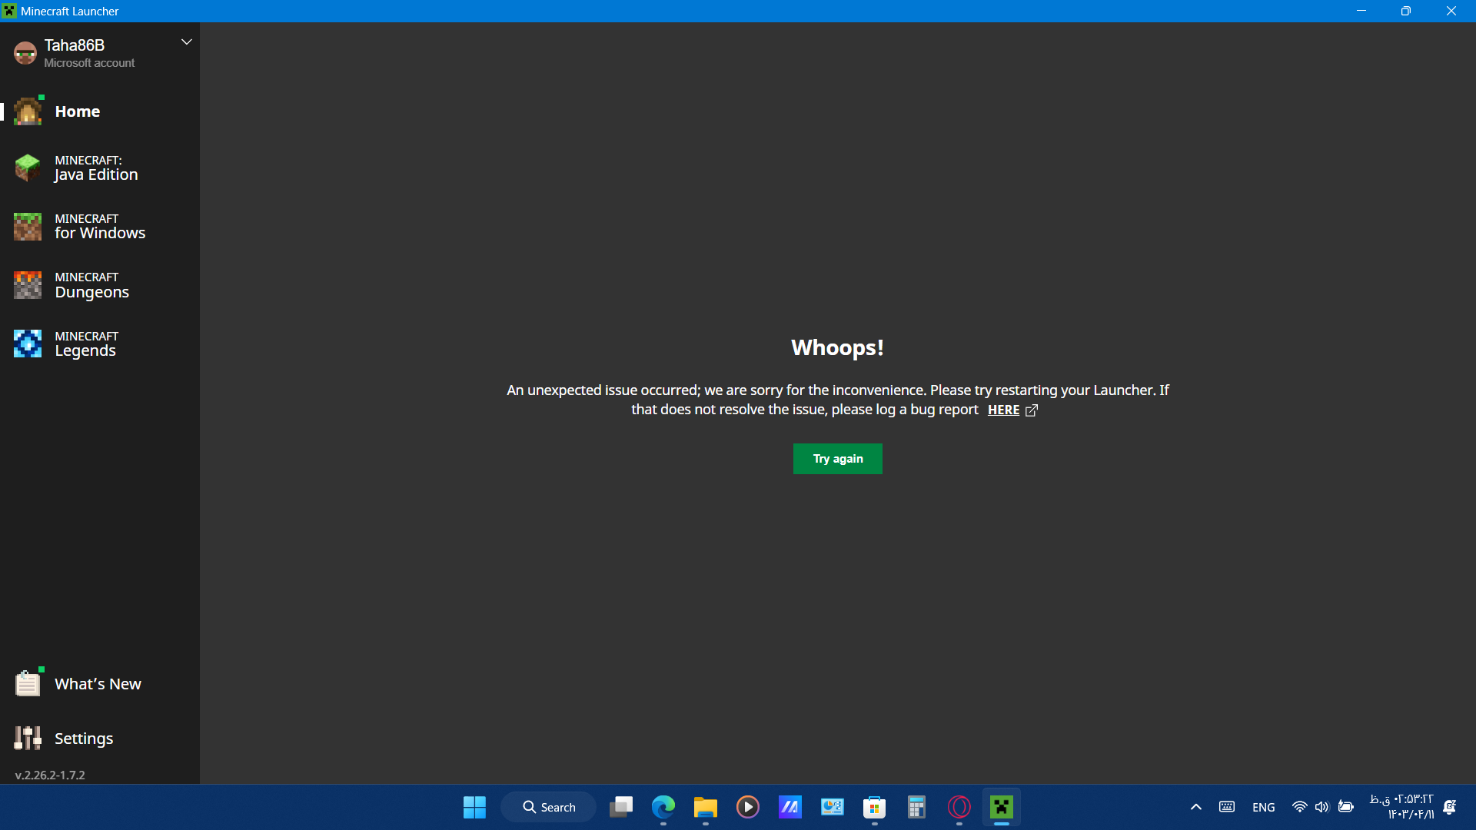This screenshot has height=830, width=1476.
Task: Expand the Taha86B account dropdown chevron
Action: click(186, 42)
